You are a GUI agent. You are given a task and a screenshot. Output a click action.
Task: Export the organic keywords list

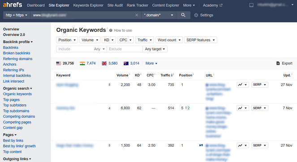284,63
